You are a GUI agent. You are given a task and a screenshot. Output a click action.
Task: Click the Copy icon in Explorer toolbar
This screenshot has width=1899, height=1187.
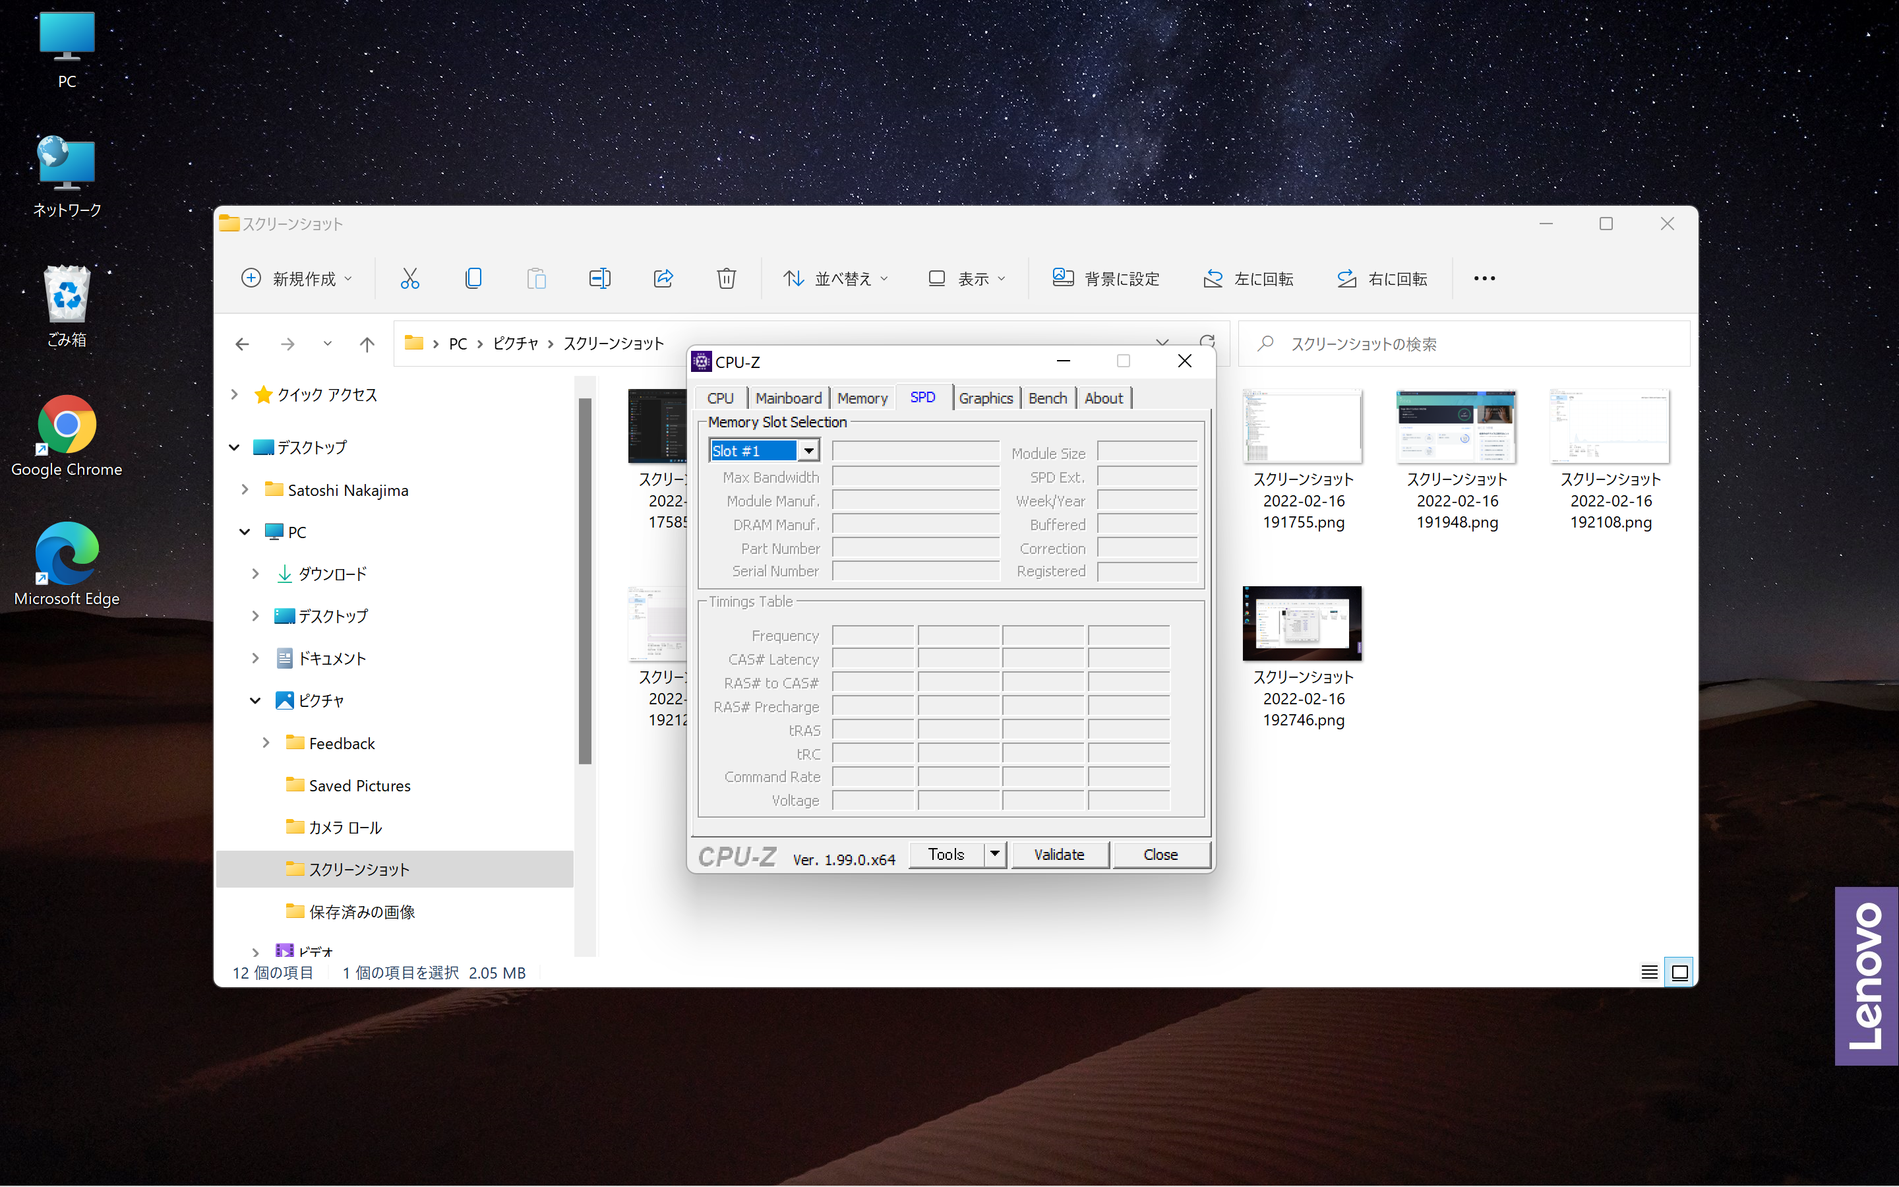click(x=473, y=278)
